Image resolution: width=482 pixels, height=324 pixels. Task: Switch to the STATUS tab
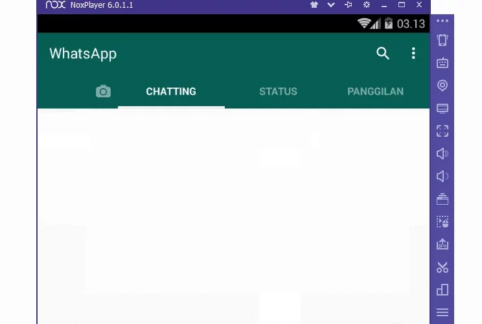tap(278, 91)
